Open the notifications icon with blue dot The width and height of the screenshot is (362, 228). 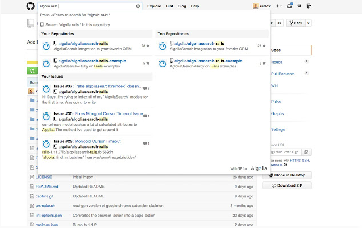click(289, 6)
